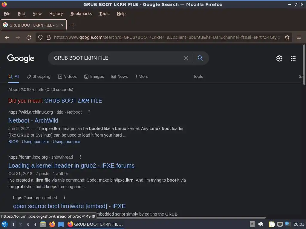Open the BIOS sitelink
This screenshot has height=229, width=306.
(x=13, y=142)
